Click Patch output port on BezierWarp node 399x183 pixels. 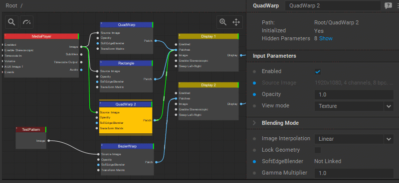pyautogui.click(x=156, y=162)
